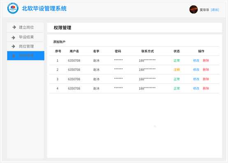This screenshot has width=228, height=163.
Task: Click the 密码 column header
Action: [x=118, y=51]
